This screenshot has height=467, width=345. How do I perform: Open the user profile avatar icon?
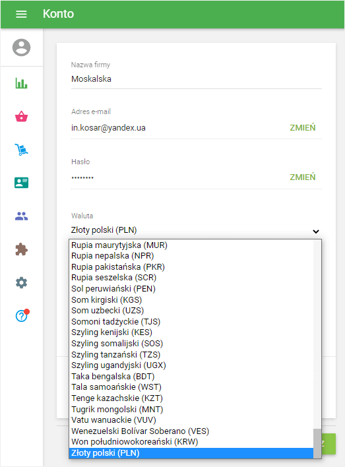[22, 47]
